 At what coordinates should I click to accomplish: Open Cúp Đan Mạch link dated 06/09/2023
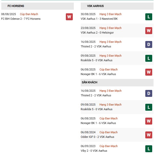click(108, 146)
